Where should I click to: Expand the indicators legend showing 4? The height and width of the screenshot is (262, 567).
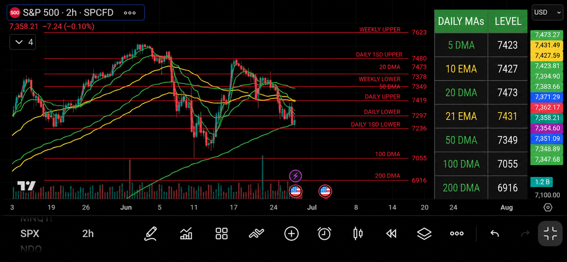pos(22,42)
